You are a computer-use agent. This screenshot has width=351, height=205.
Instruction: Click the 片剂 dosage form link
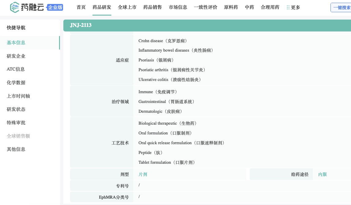[x=143, y=174]
